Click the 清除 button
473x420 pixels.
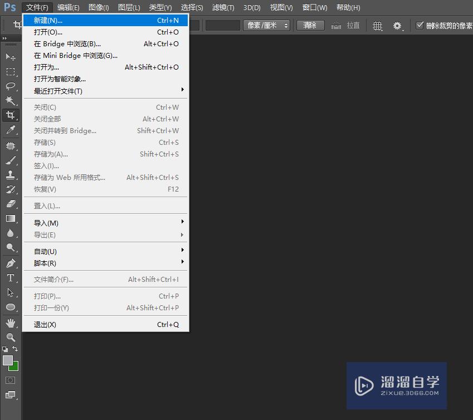point(310,25)
